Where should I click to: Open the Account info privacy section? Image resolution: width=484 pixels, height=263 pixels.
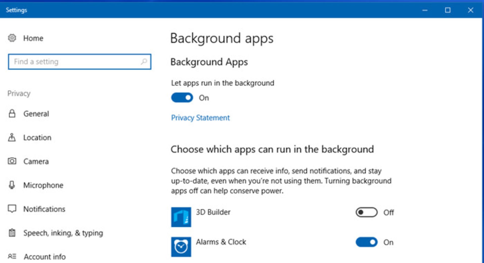(45, 257)
